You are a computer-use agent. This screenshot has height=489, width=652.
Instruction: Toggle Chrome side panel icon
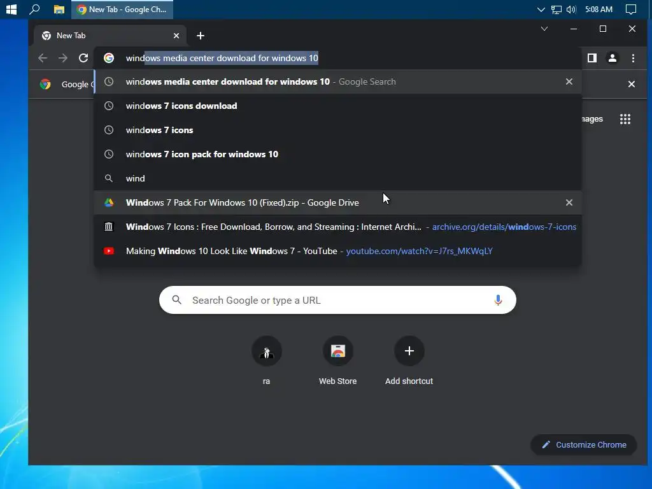click(592, 58)
